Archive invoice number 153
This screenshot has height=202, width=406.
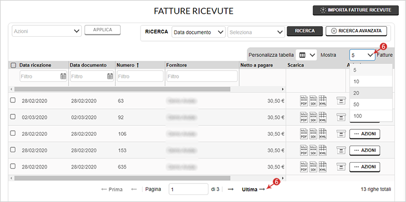[x=341, y=151]
